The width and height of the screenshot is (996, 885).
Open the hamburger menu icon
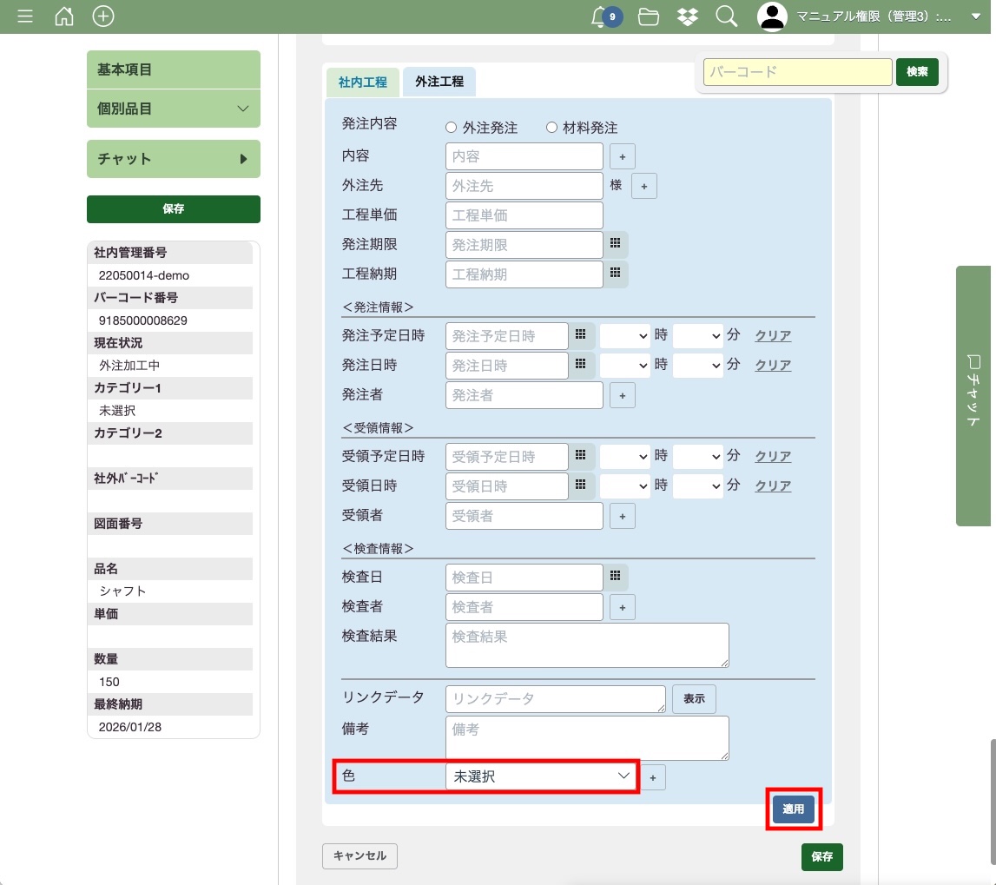pyautogui.click(x=25, y=17)
